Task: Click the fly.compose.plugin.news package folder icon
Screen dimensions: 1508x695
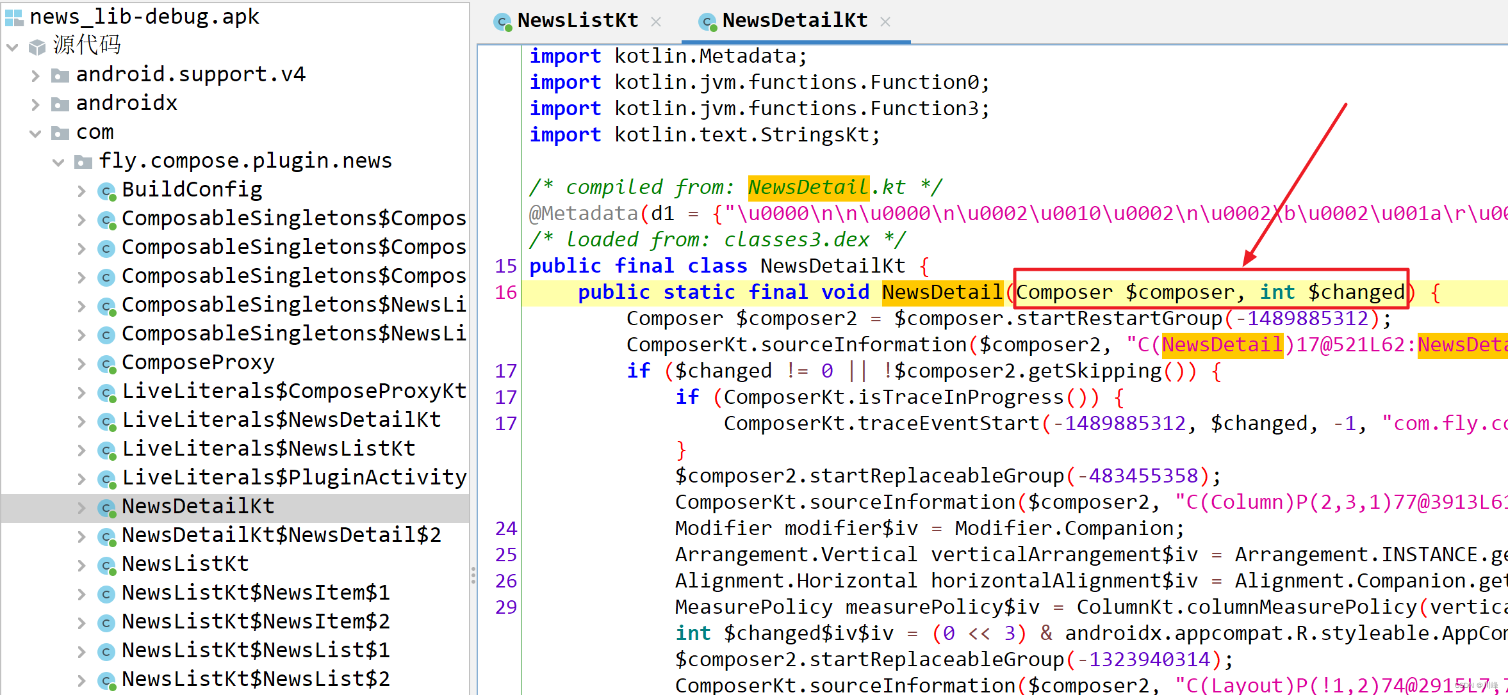Action: [x=83, y=162]
